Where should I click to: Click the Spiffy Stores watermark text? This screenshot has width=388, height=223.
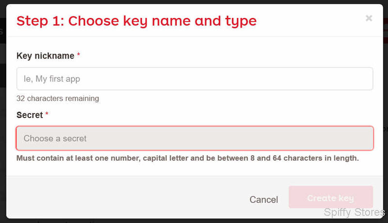[x=354, y=212]
